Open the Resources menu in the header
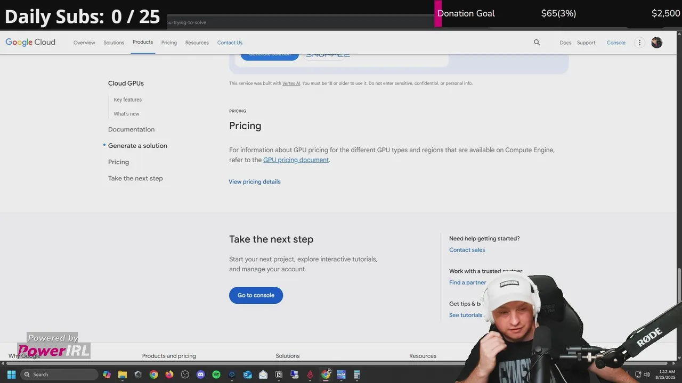This screenshot has width=682, height=383. coord(197,43)
